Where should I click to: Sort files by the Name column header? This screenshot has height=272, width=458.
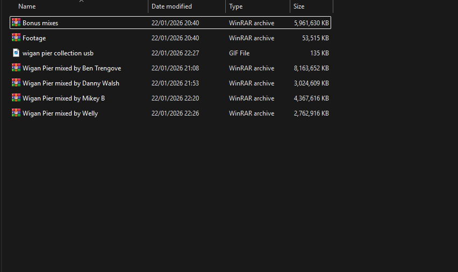pyautogui.click(x=27, y=6)
